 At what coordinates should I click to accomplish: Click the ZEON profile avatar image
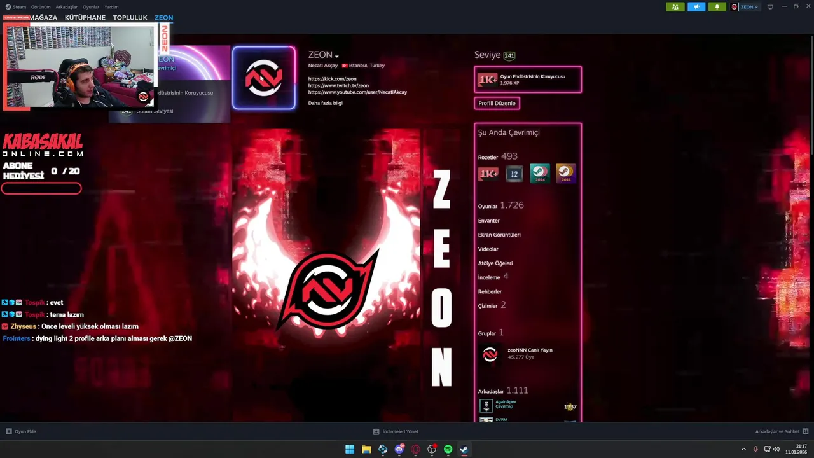264,78
